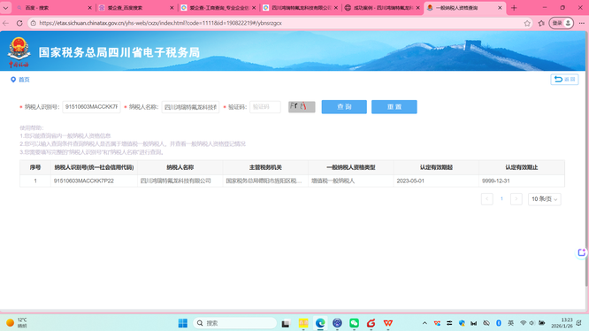Open the browser favorites list icon
The width and height of the screenshot is (589, 331).
click(x=541, y=23)
